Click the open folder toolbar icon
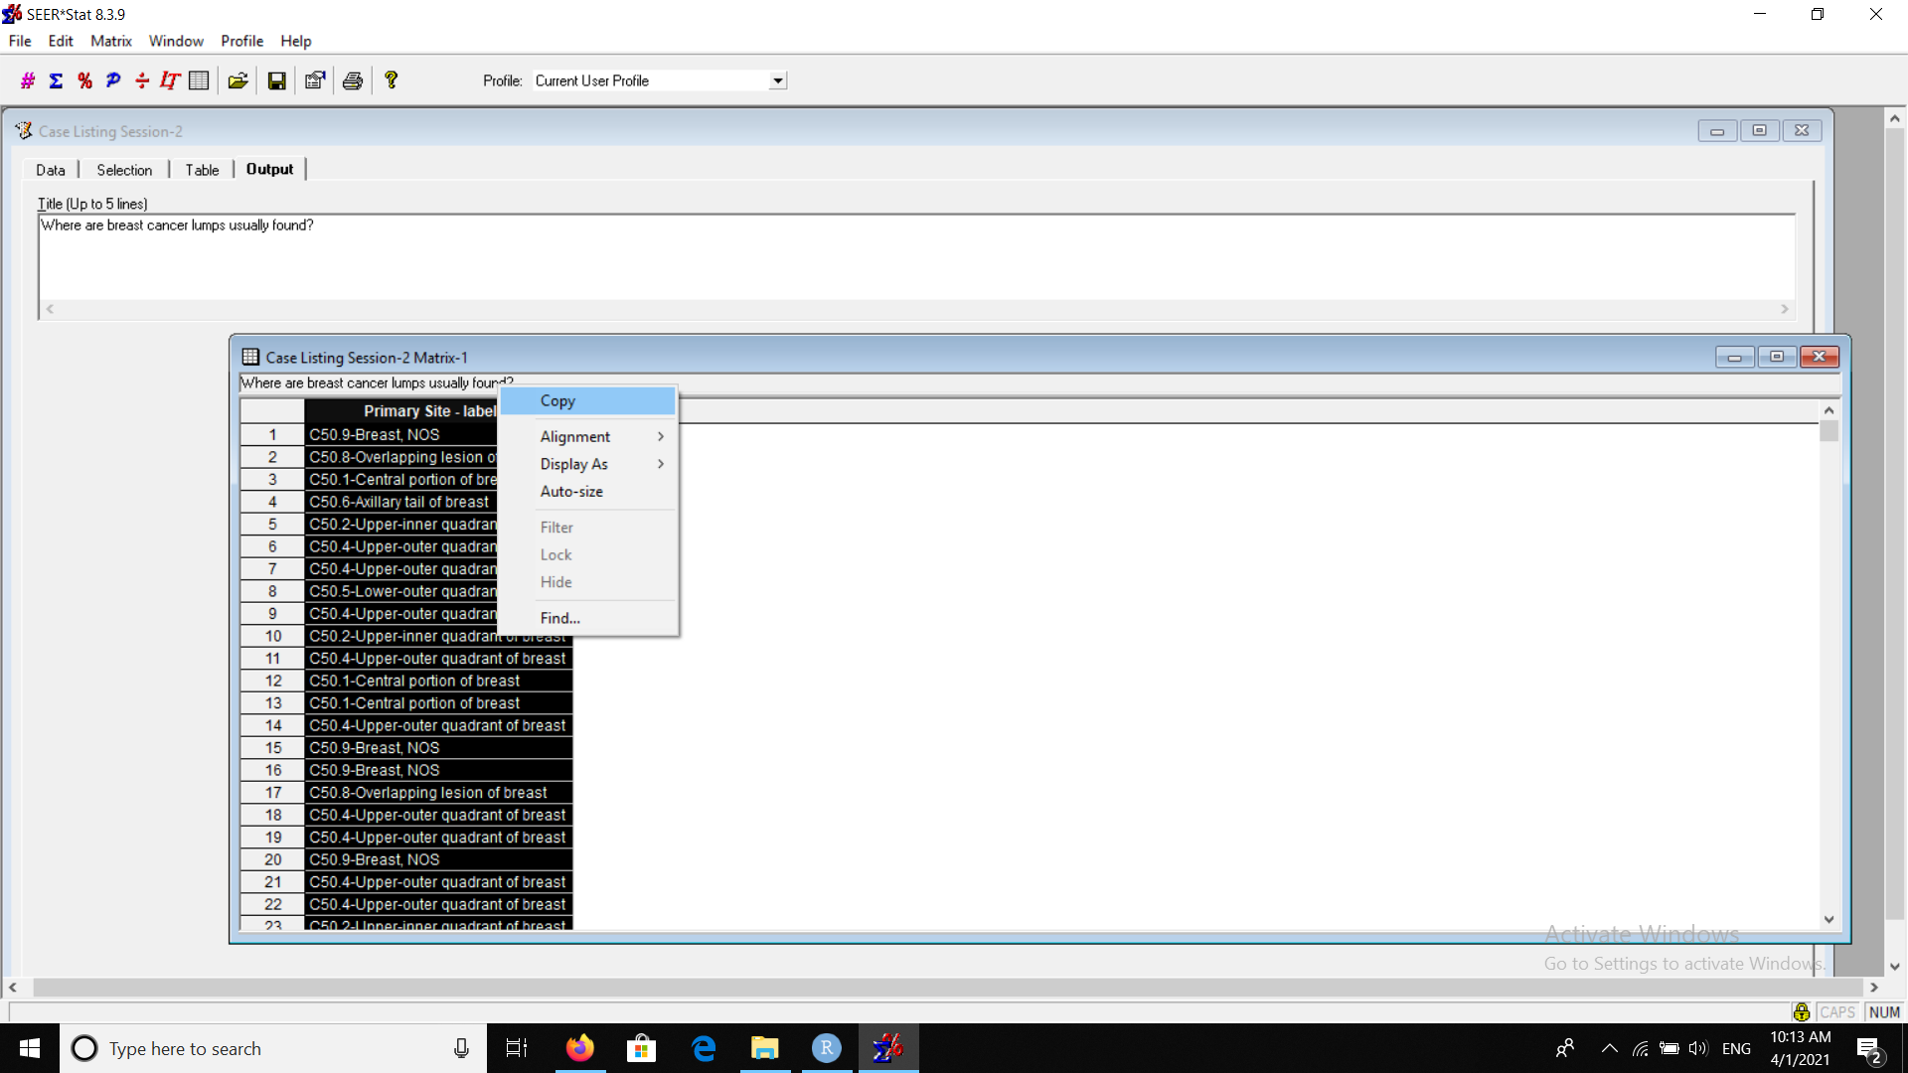This screenshot has width=1908, height=1073. pyautogui.click(x=238, y=80)
